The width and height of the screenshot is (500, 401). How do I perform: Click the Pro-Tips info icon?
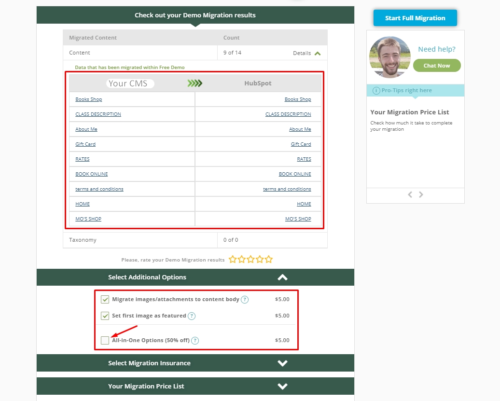tap(376, 91)
